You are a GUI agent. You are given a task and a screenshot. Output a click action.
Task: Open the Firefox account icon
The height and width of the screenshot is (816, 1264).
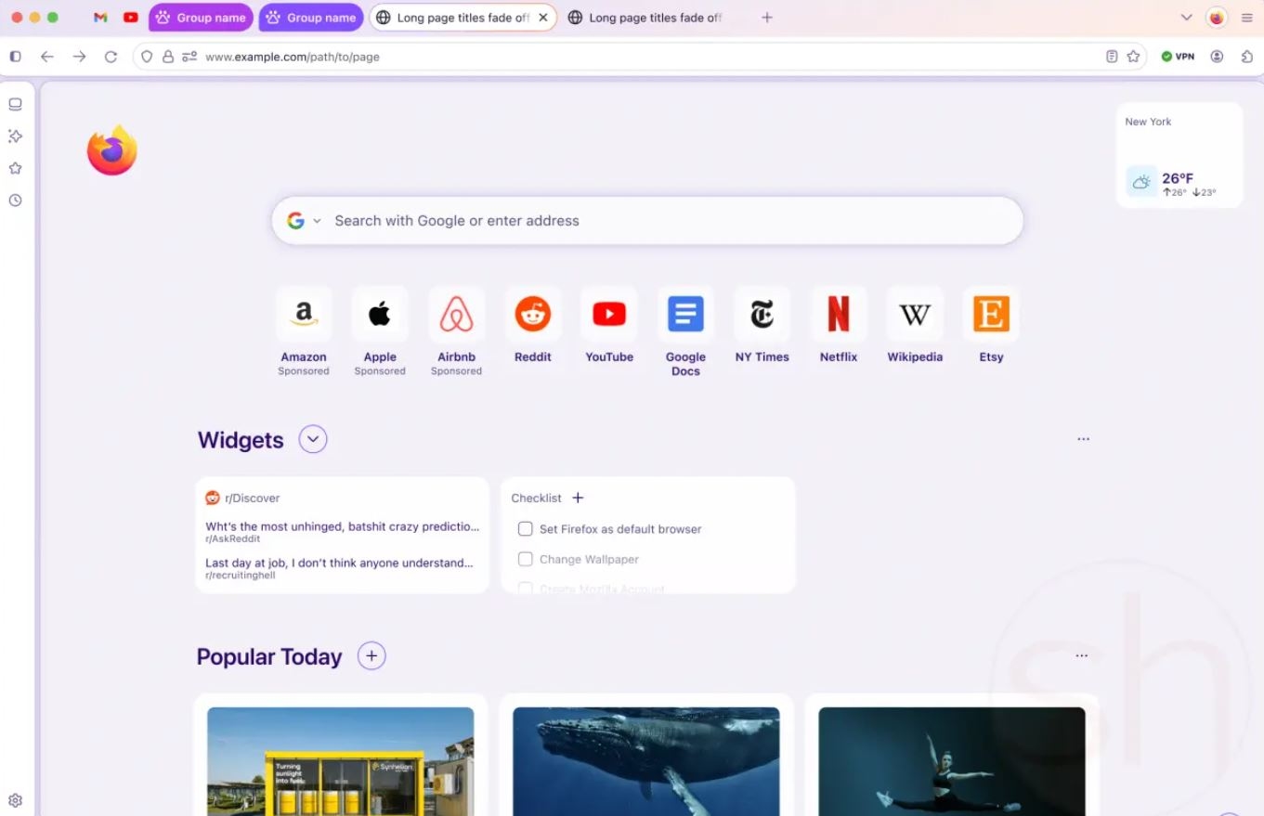coord(1217,57)
